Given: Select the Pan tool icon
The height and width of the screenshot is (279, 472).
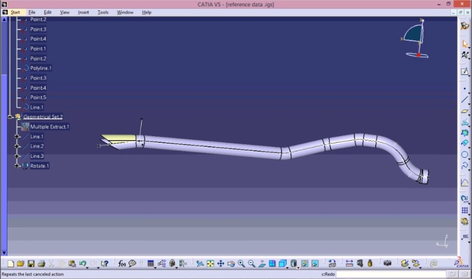Looking at the screenshot, I should tap(221, 264).
